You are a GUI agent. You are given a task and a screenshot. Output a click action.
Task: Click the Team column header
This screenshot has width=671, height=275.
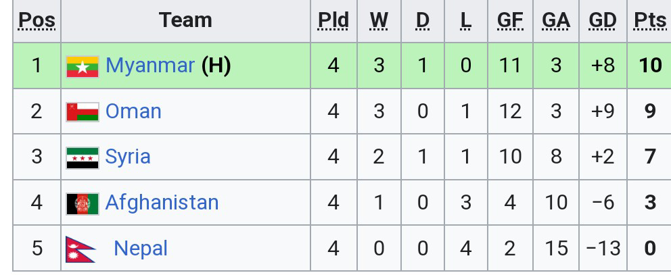[185, 21]
